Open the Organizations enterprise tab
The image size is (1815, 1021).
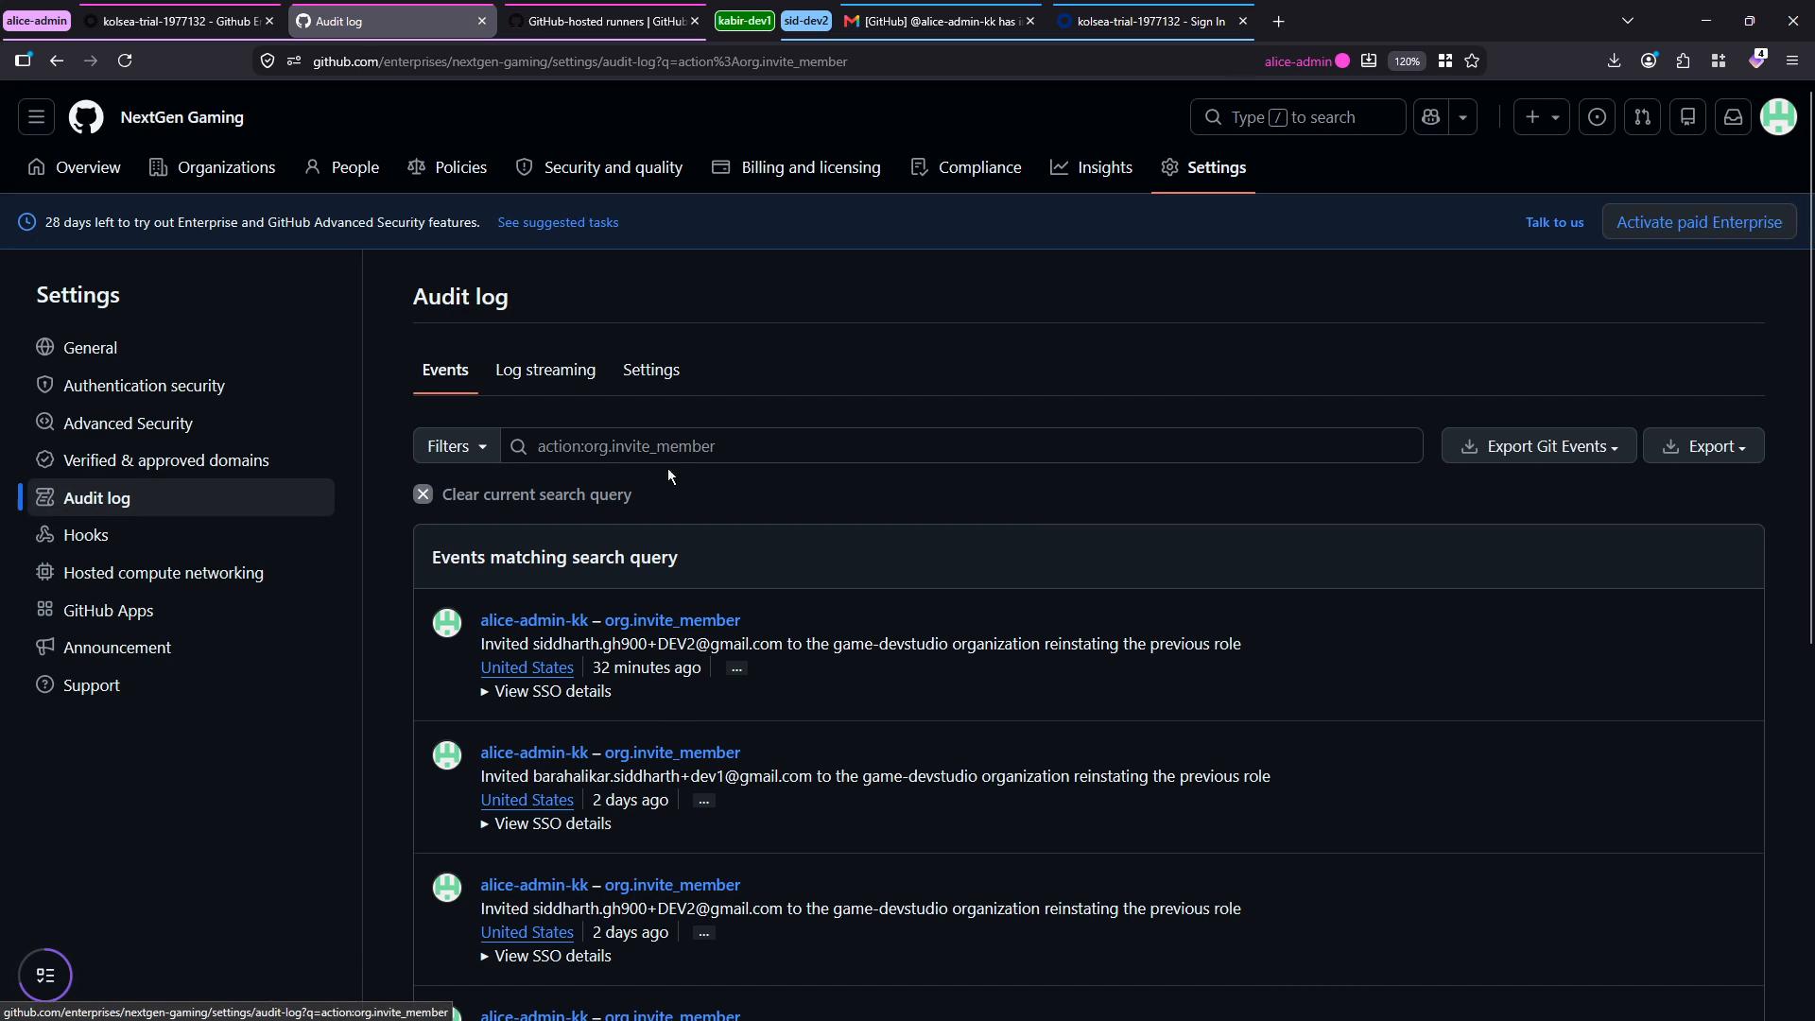[212, 167]
